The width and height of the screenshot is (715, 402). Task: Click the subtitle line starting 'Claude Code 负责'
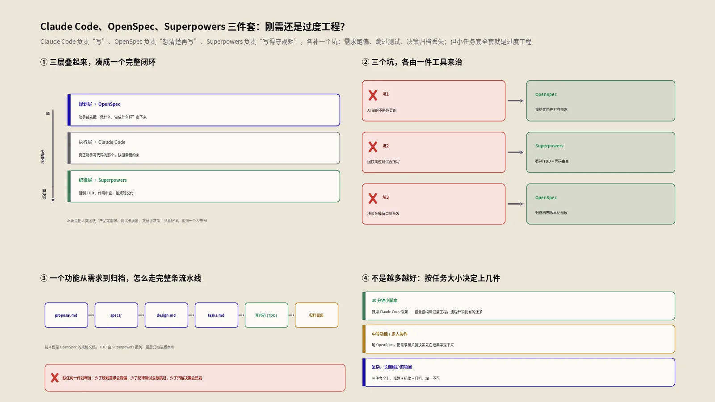[286, 42]
